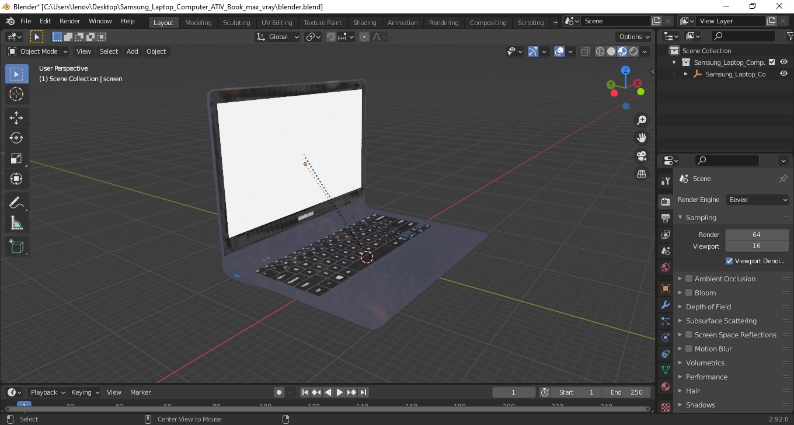Open the View Layer properties tab
The width and height of the screenshot is (794, 425).
coord(665,234)
